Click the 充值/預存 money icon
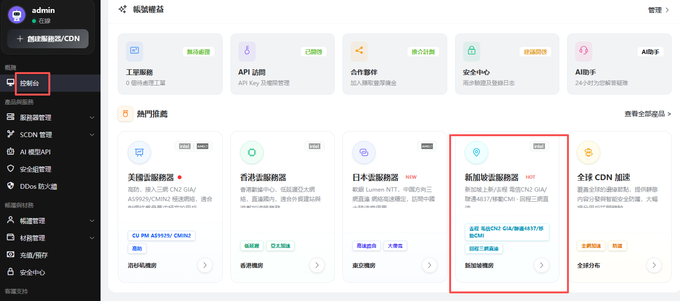 click(x=11, y=255)
